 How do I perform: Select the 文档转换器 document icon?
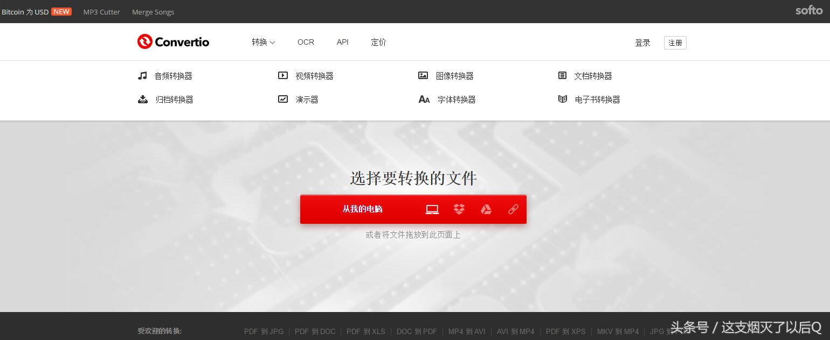pos(563,75)
